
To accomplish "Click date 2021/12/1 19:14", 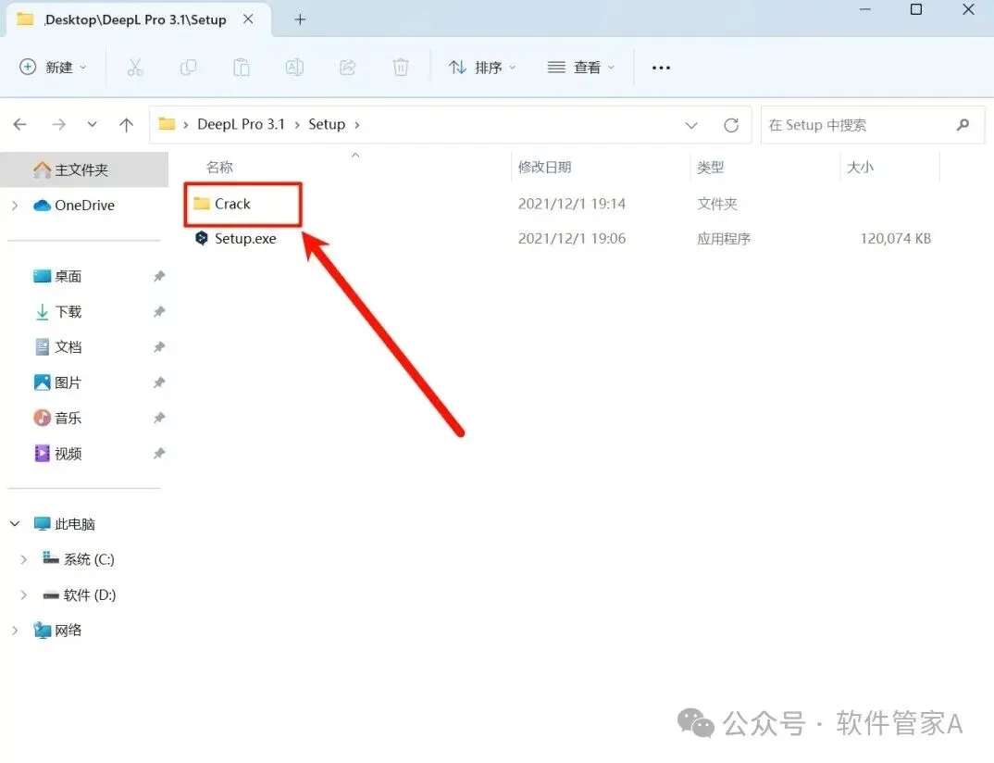I will [x=572, y=204].
